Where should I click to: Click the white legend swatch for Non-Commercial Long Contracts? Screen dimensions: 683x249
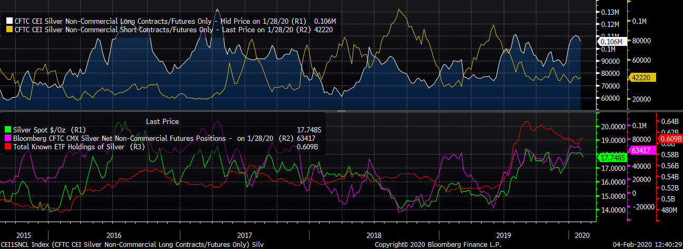9,21
